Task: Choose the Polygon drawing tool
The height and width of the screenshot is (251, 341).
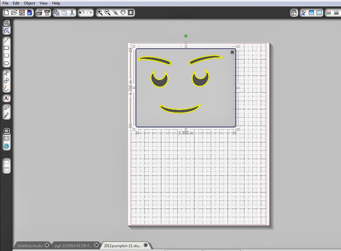Action: 6,73
